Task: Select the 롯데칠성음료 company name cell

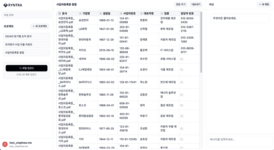Action: [x=87, y=116]
